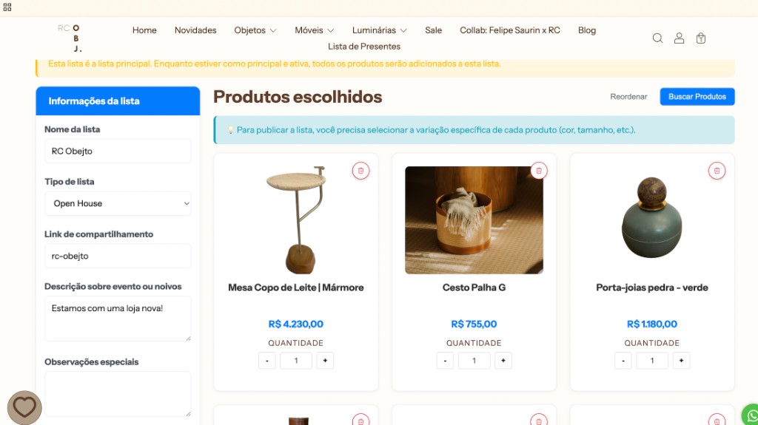The image size is (758, 425).
Task: Increase quantity of Porta-joias pedra verde
Action: tap(681, 360)
